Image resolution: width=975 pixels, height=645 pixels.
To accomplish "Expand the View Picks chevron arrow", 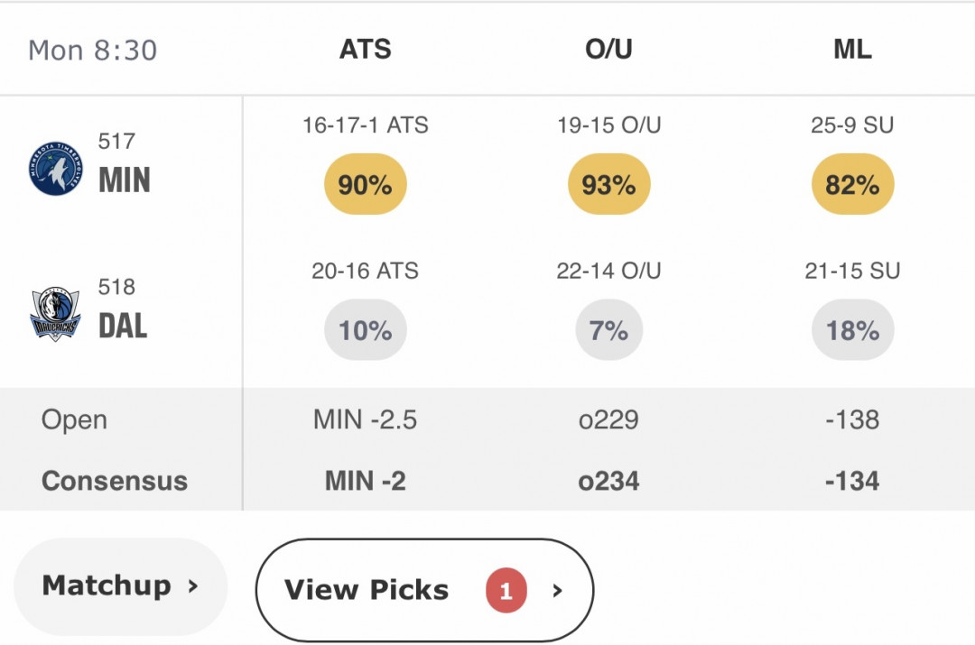I will (557, 590).
